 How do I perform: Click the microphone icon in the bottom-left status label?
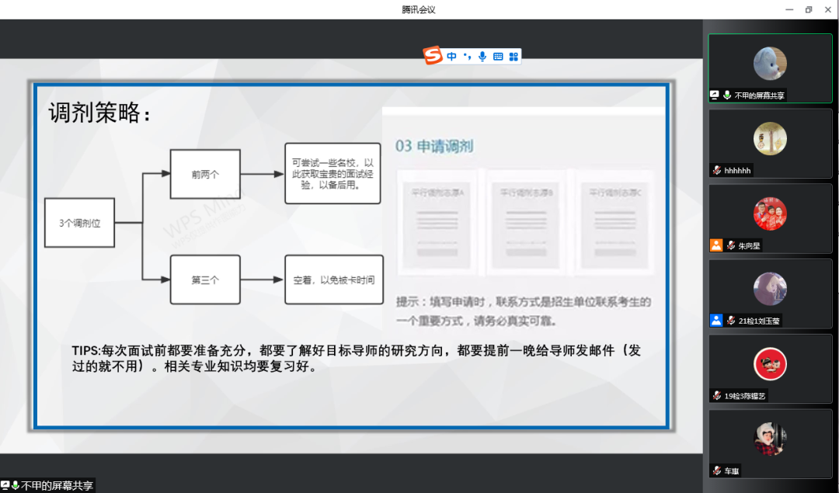[16, 485]
